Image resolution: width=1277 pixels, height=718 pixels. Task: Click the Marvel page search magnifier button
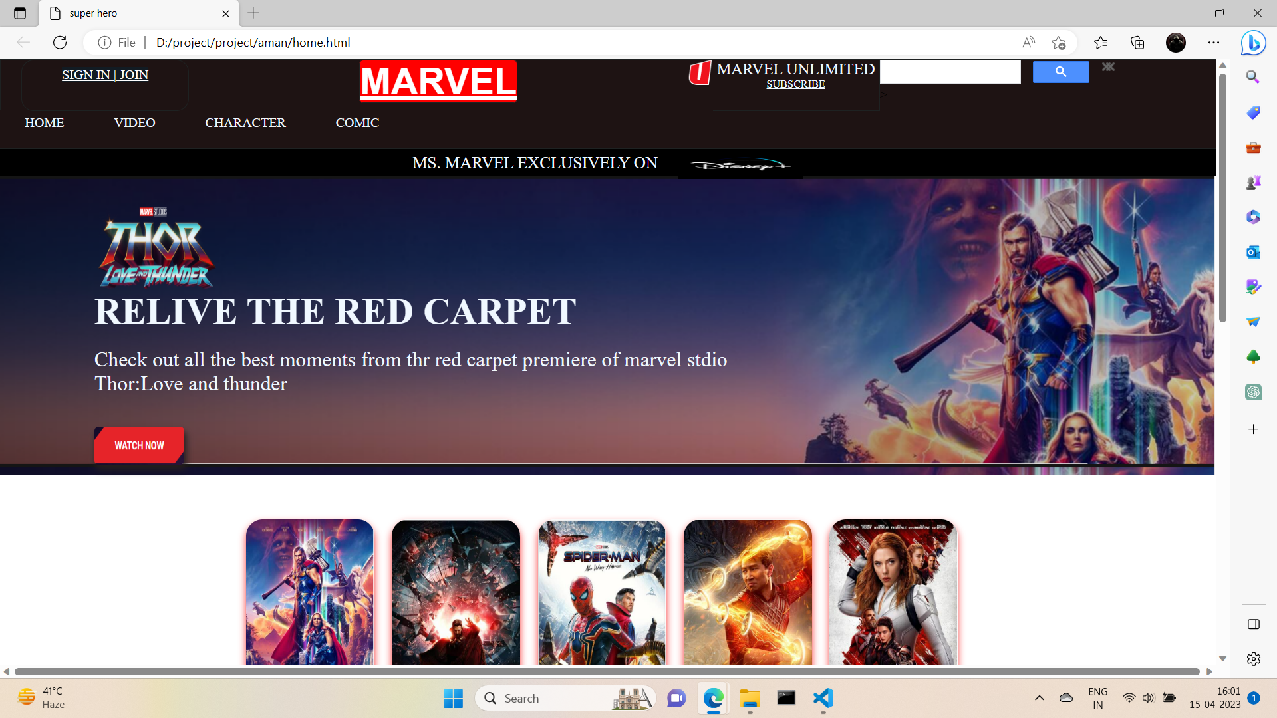tap(1060, 71)
